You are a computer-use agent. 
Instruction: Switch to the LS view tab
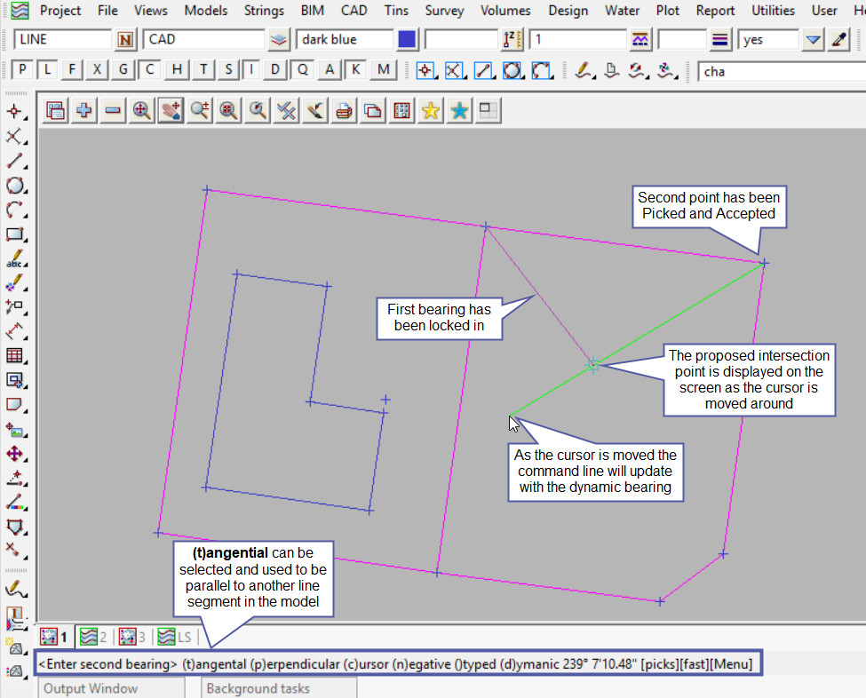coord(176,637)
